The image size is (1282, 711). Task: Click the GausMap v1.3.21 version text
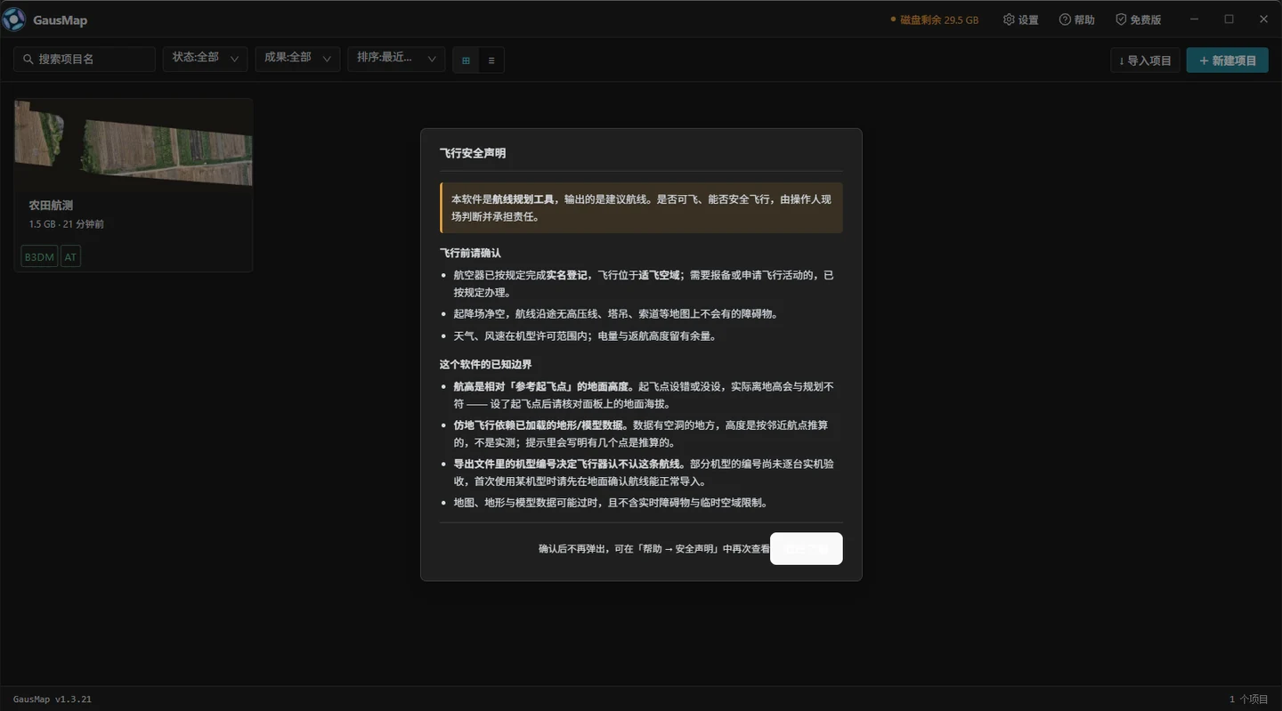pyautogui.click(x=53, y=699)
